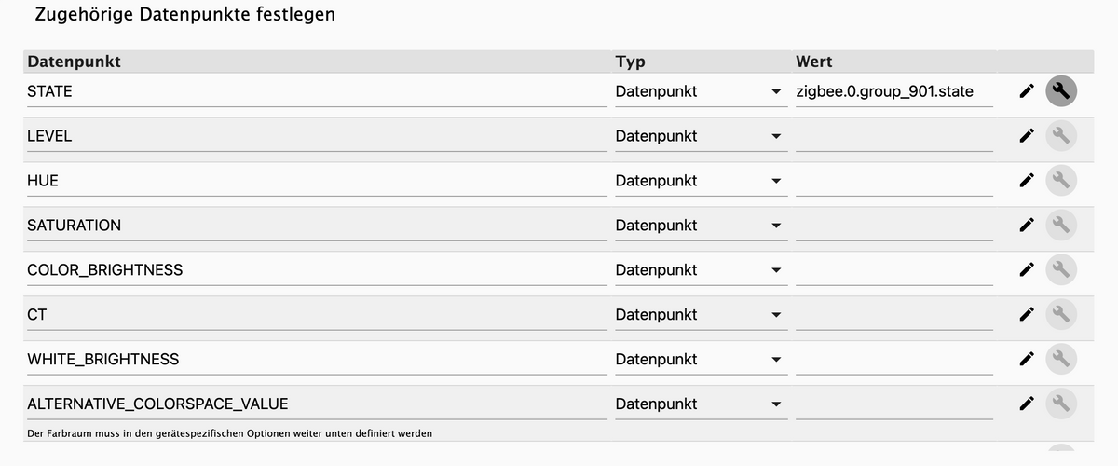This screenshot has height=466, width=1118.
Task: Click the pencil icon in SATURATION row
Action: point(1027,226)
